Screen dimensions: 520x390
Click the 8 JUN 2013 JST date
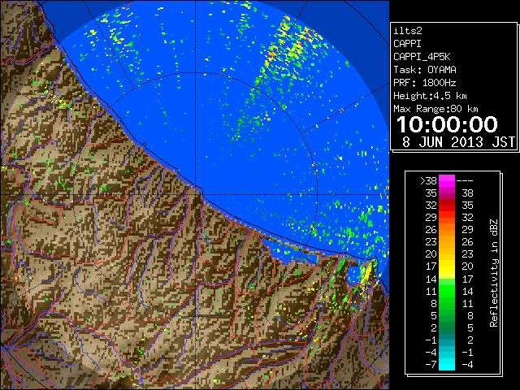(x=458, y=142)
